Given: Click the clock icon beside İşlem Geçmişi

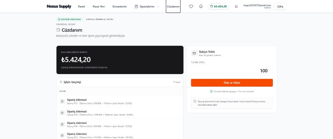Looking at the screenshot, I should click(61, 82).
